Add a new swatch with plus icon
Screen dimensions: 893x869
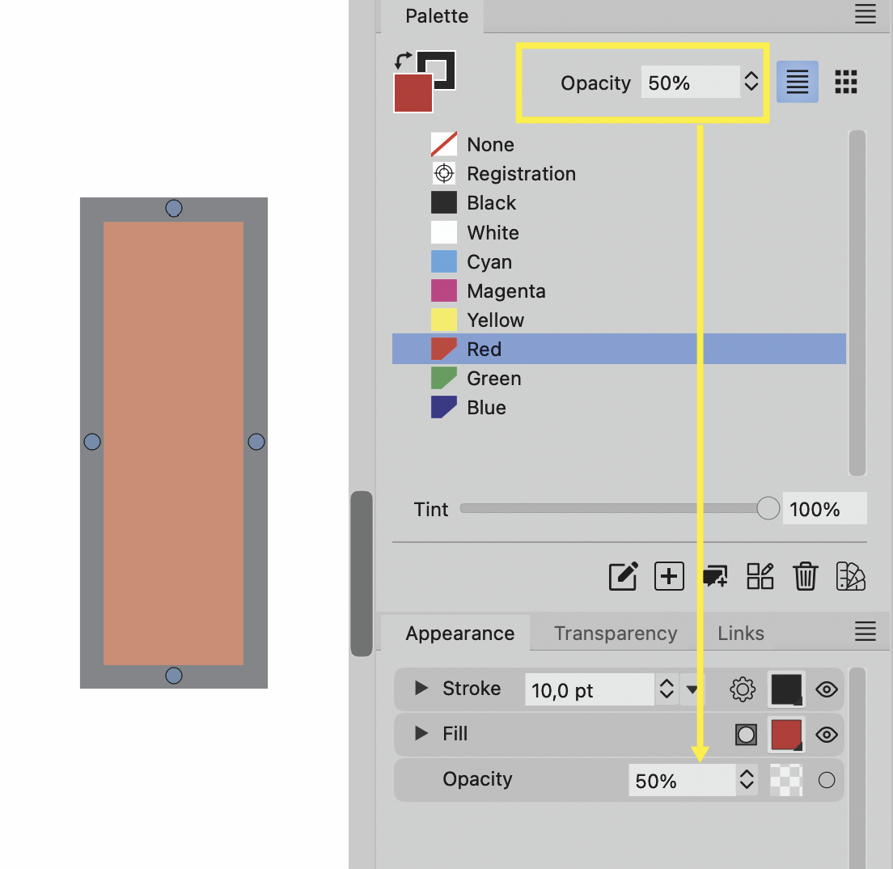[x=669, y=576]
